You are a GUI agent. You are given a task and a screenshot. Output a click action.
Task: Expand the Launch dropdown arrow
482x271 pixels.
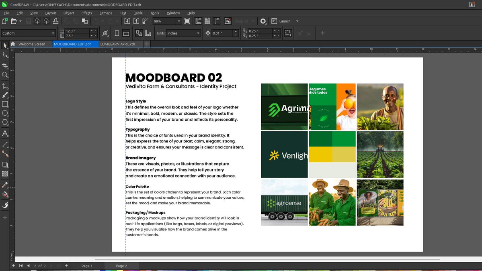[x=297, y=21]
